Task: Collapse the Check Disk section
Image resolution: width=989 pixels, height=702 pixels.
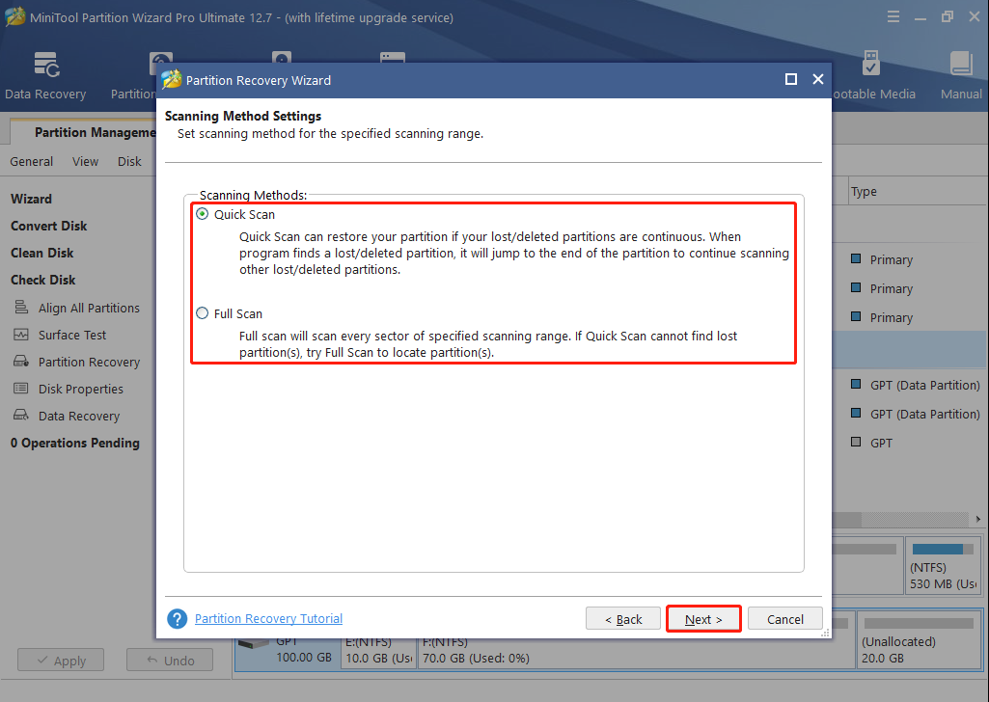Action: [42, 280]
